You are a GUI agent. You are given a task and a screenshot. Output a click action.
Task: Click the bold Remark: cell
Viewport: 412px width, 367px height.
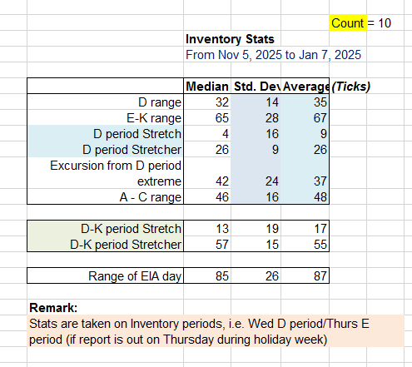53,308
